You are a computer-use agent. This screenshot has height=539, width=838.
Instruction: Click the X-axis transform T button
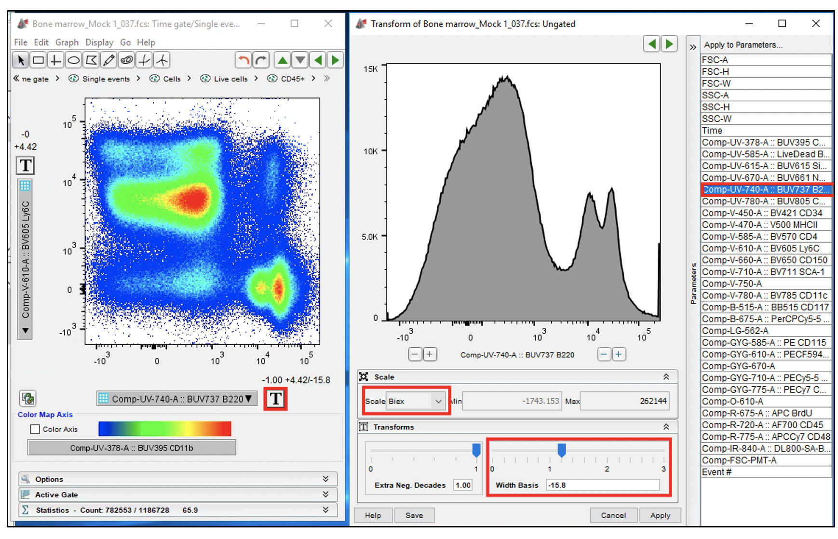(x=275, y=399)
